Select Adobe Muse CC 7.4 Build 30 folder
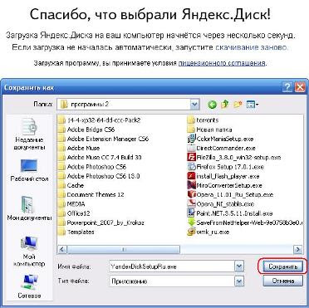 point(101,158)
